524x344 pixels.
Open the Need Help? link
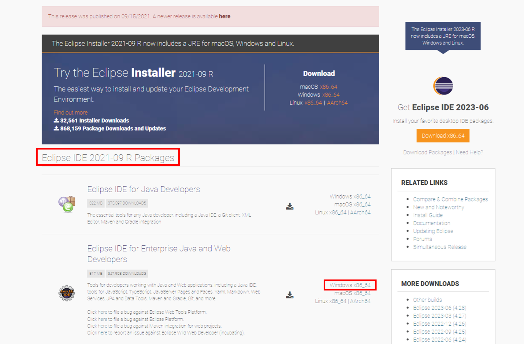(x=469, y=152)
